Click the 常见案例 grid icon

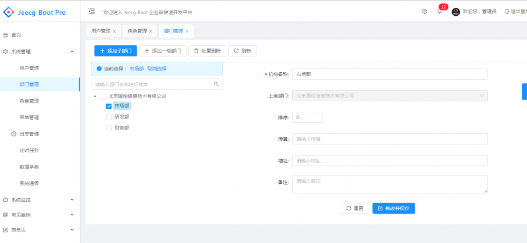pos(5,215)
